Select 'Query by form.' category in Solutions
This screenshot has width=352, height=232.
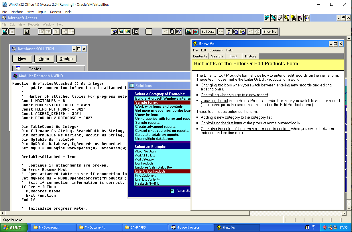point(162,115)
